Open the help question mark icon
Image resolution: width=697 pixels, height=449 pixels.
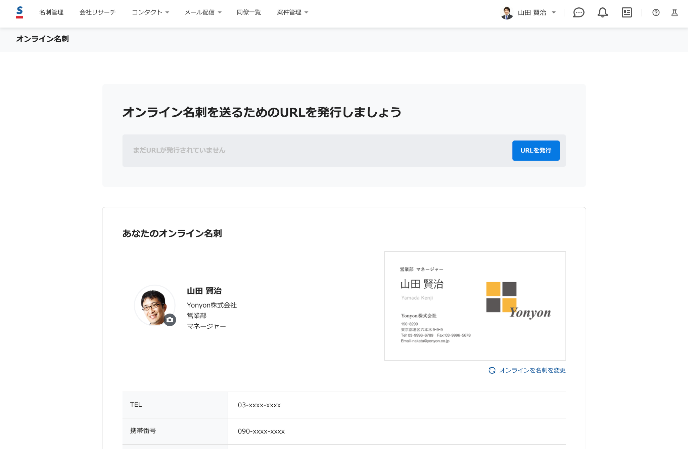tap(656, 12)
